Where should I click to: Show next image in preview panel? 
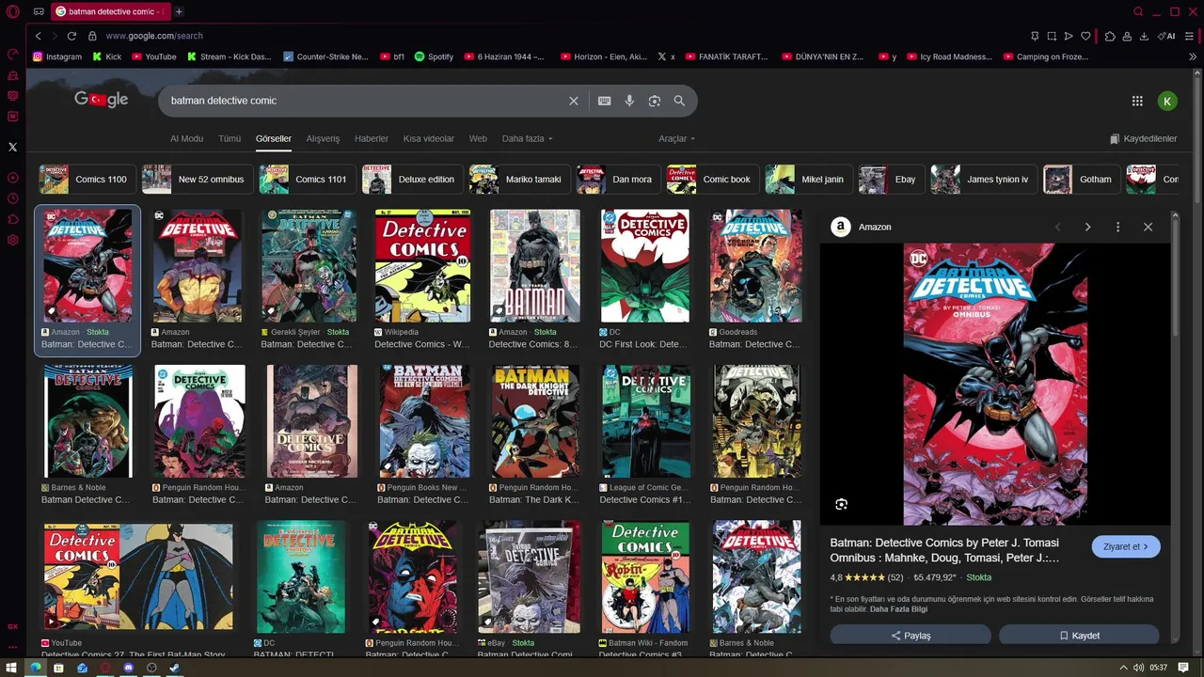[x=1087, y=227]
